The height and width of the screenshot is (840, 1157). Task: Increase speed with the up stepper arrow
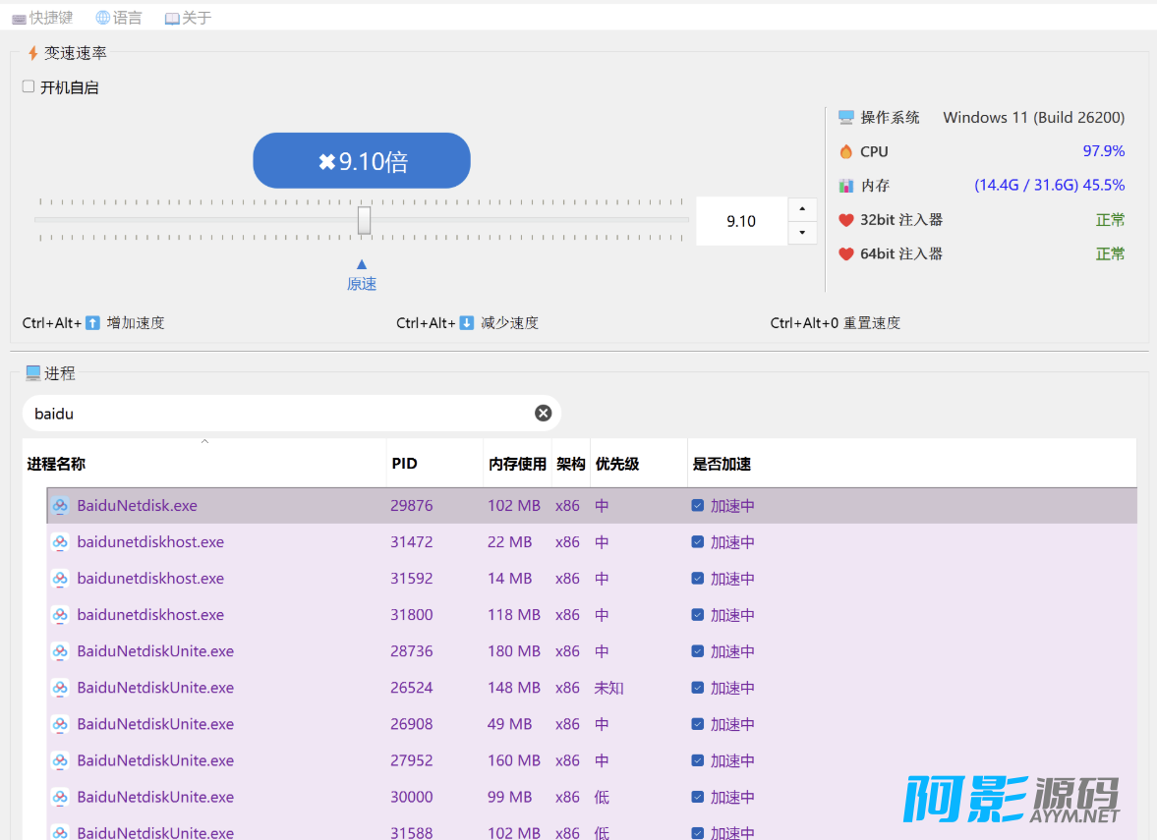803,209
